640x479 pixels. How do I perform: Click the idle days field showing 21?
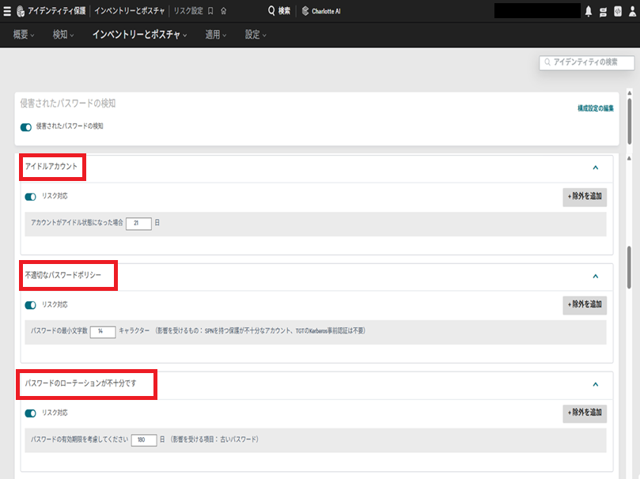pyautogui.click(x=138, y=224)
